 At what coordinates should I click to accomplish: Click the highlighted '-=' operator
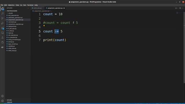57,31
